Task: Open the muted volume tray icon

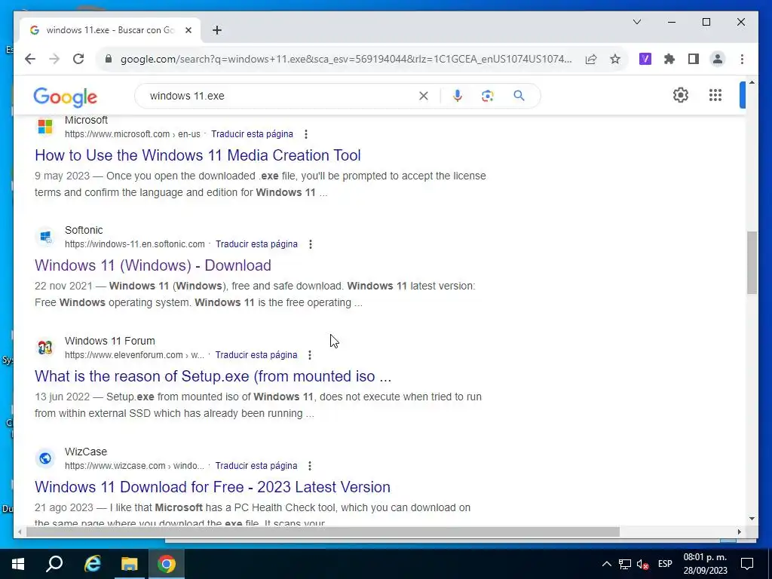Action: [642, 564]
